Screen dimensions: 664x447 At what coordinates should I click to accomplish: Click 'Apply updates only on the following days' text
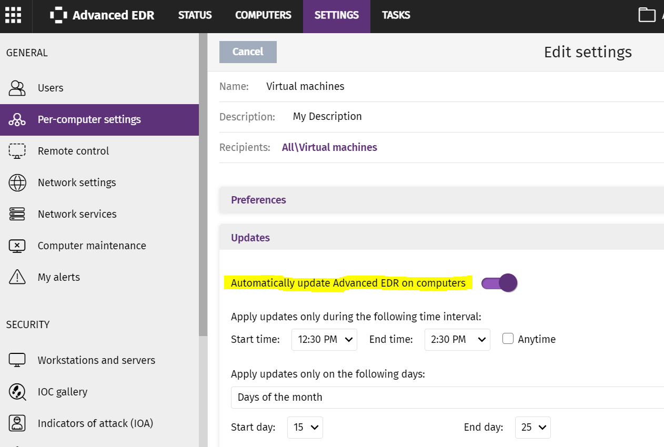point(328,374)
